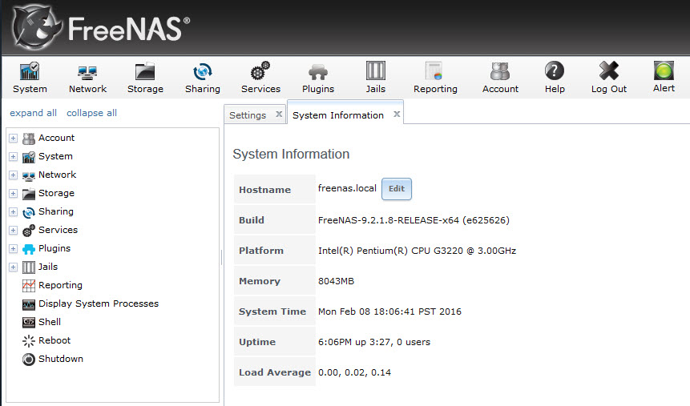
Task: Expand the Services tree node
Action: 13,231
